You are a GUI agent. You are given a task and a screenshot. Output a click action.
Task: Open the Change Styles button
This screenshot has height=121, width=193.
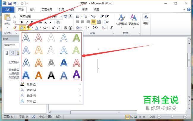[134, 21]
